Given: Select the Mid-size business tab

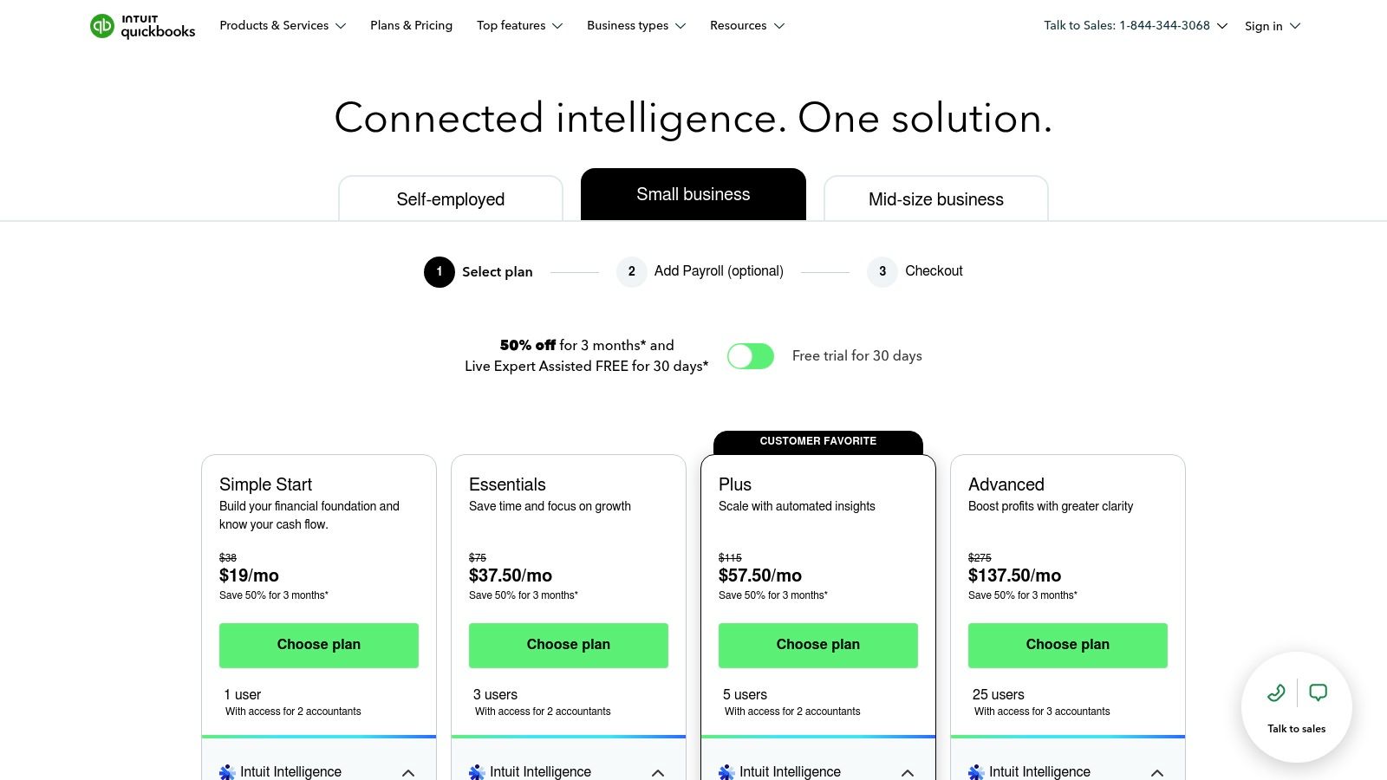Looking at the screenshot, I should [935, 199].
